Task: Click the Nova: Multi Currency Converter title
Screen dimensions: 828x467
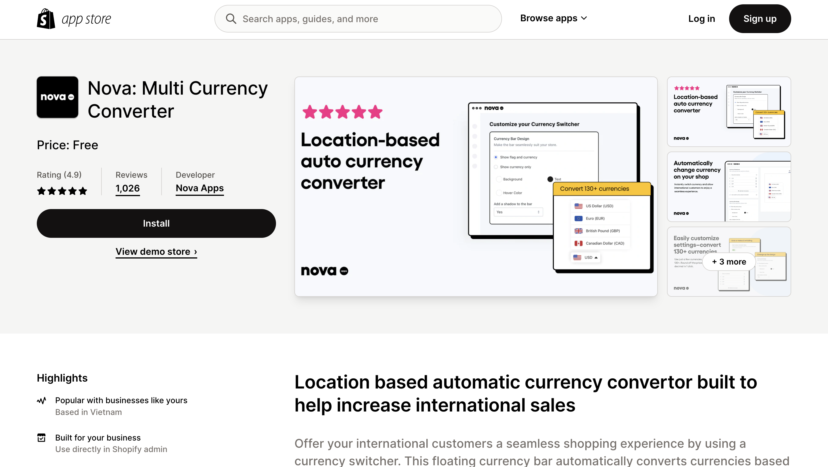Action: [178, 99]
